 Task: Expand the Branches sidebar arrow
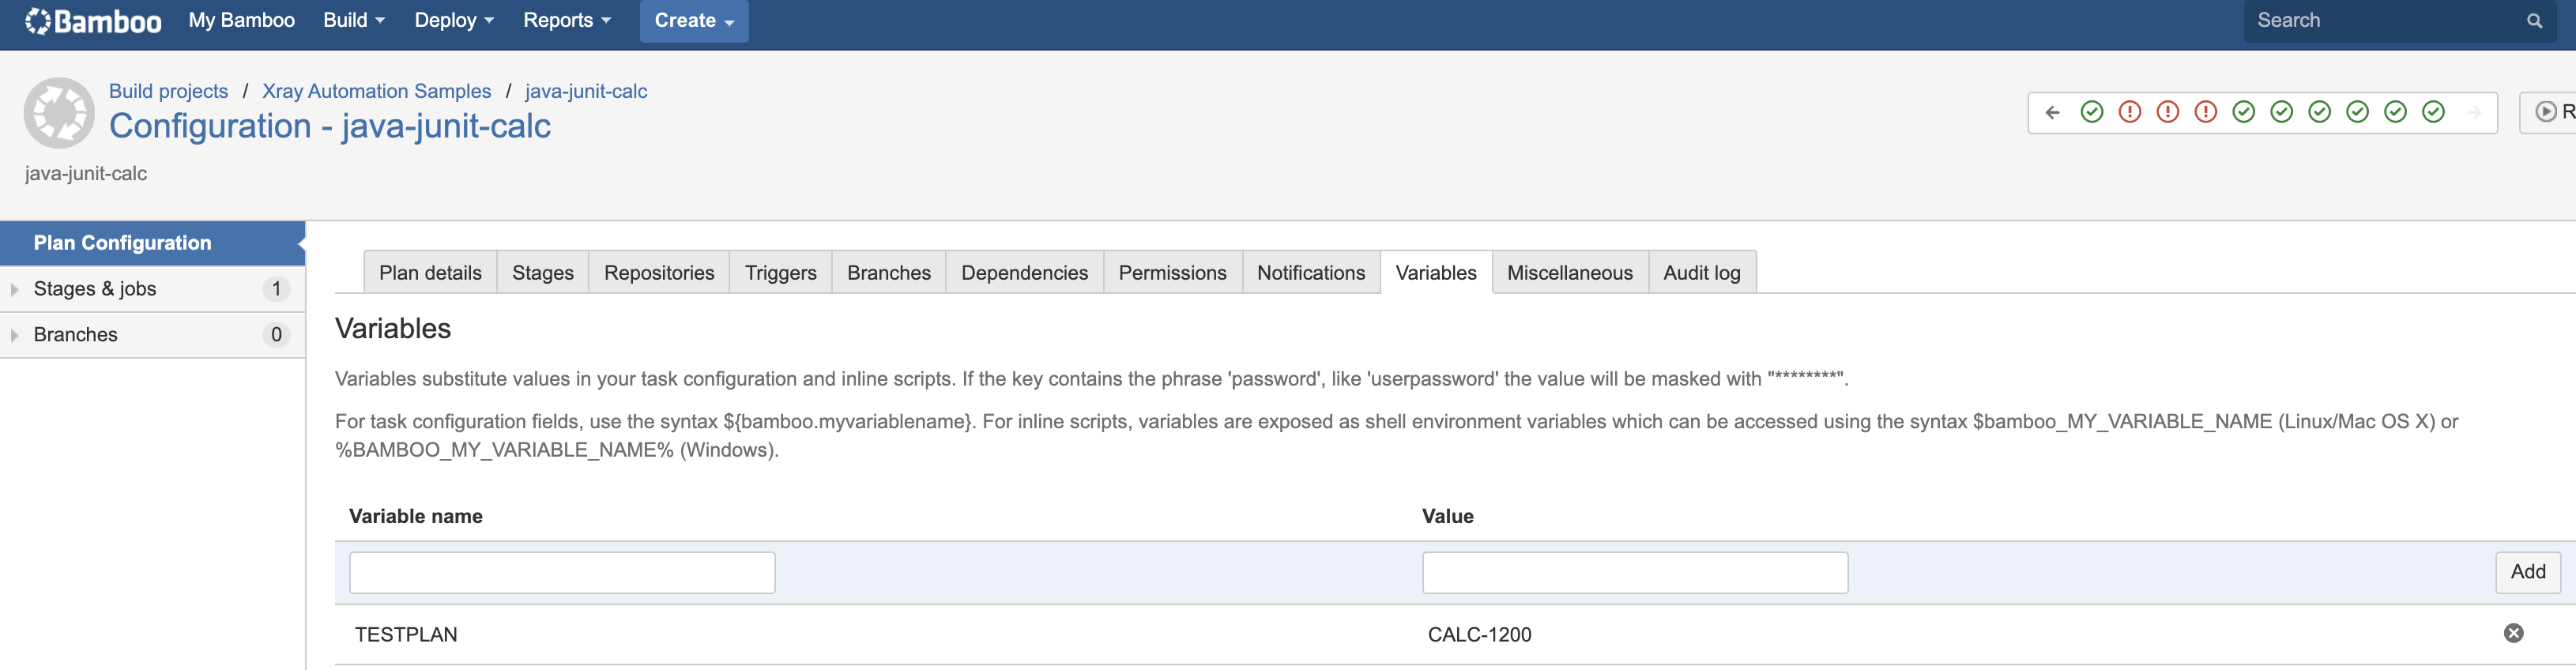click(x=14, y=335)
